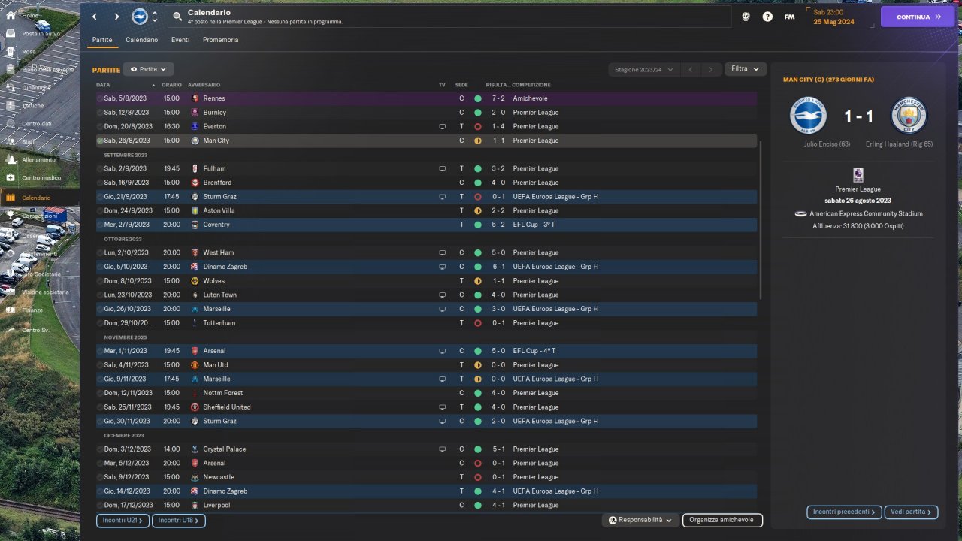Open the Centro medico icon
The height and width of the screenshot is (541, 962).
pos(11,178)
